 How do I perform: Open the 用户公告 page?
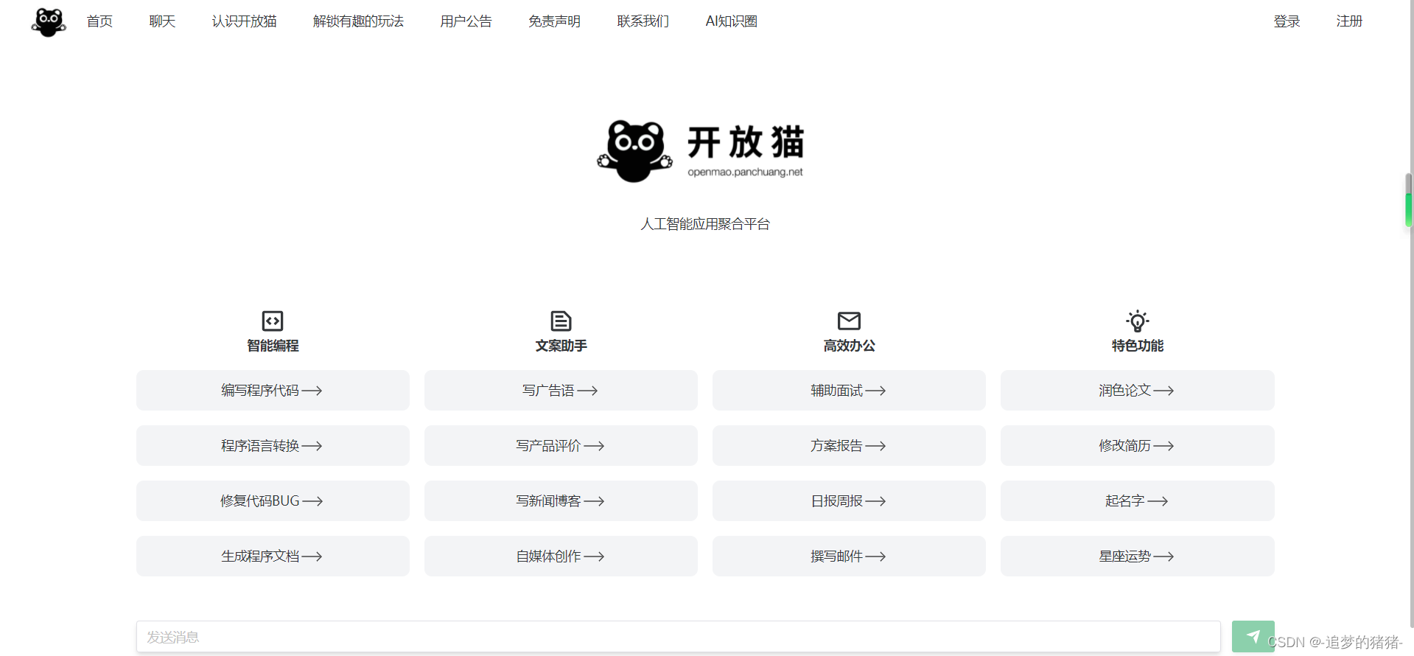(466, 21)
